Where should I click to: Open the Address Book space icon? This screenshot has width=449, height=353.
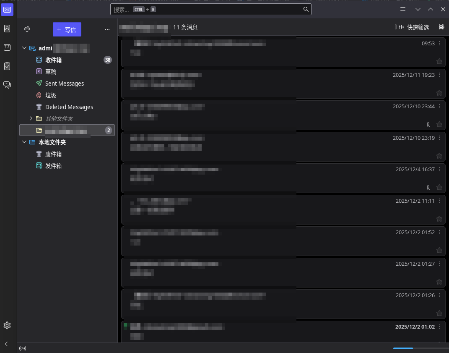point(7,29)
